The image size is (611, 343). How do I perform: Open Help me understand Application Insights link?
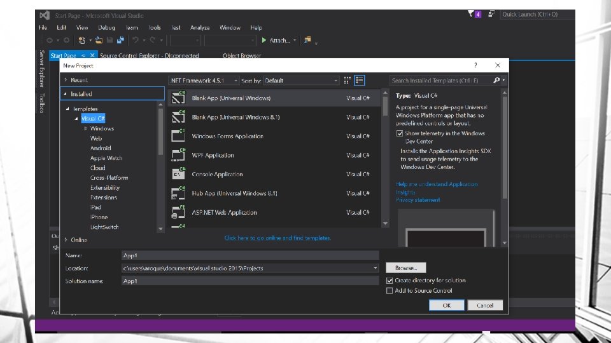point(437,188)
